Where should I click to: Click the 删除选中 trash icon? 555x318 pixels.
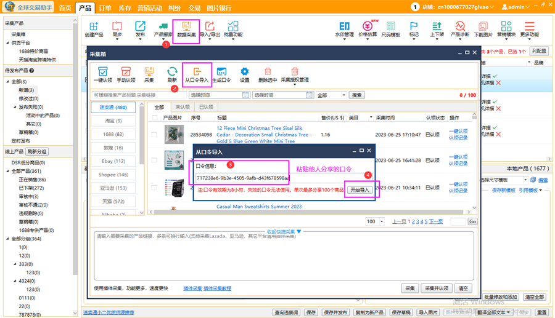[x=268, y=74]
